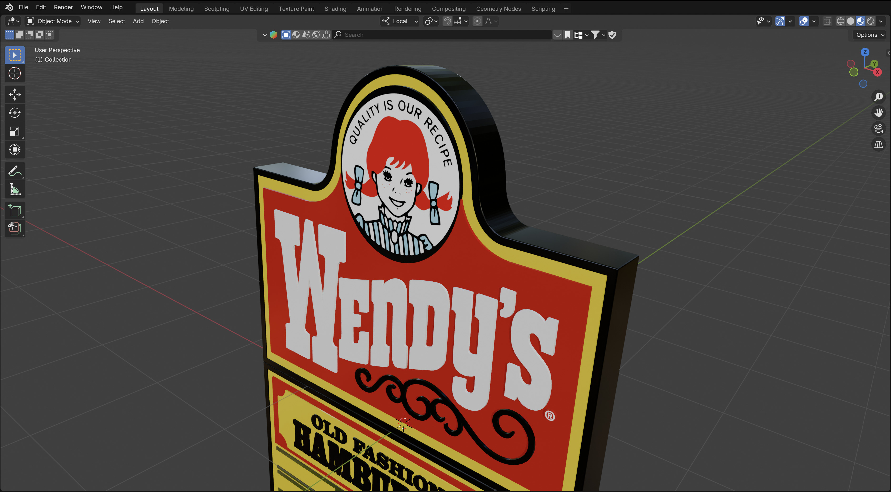
Task: Switch to solid viewport shading
Action: coord(850,21)
